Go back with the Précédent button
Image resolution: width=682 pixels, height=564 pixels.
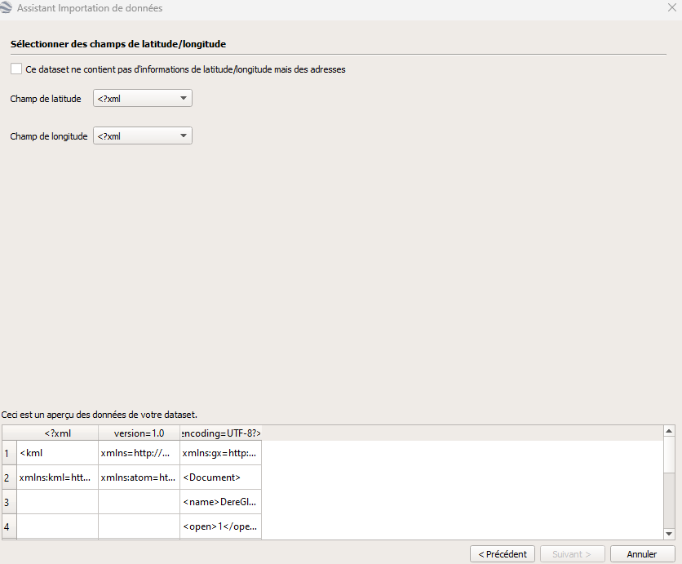(x=503, y=554)
